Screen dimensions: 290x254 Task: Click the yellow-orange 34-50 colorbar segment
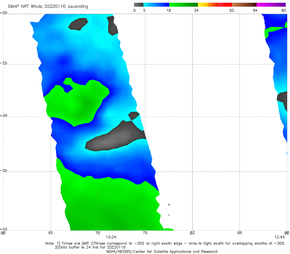click(x=215, y=5)
